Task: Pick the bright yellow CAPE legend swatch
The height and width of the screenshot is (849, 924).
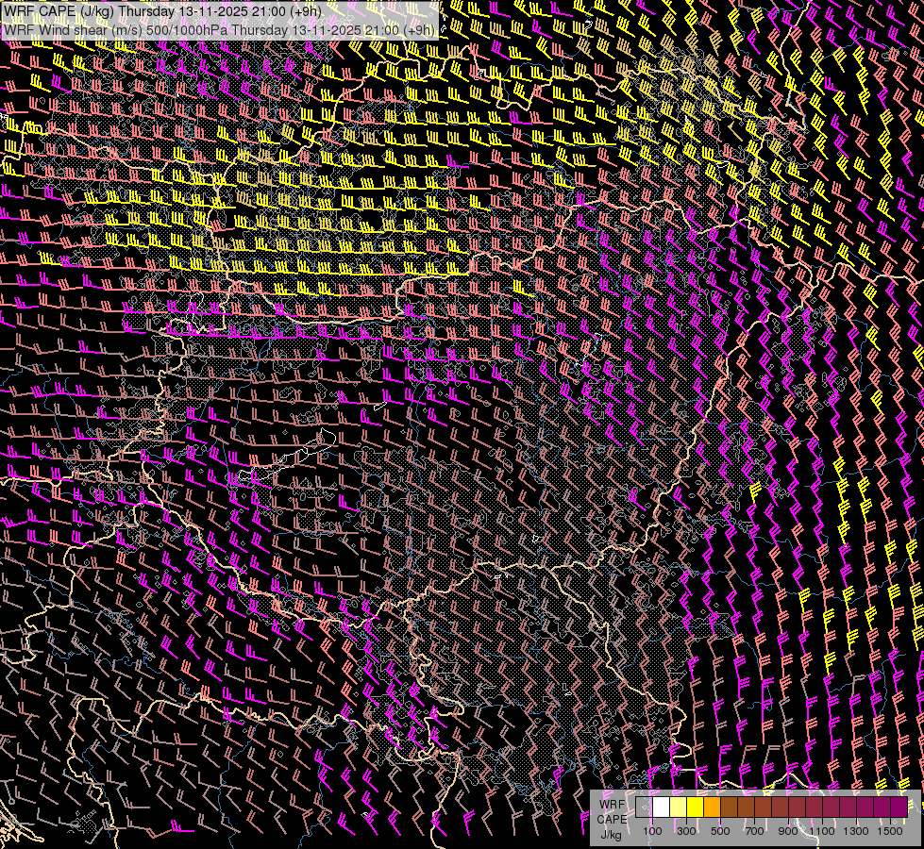Action: click(695, 807)
